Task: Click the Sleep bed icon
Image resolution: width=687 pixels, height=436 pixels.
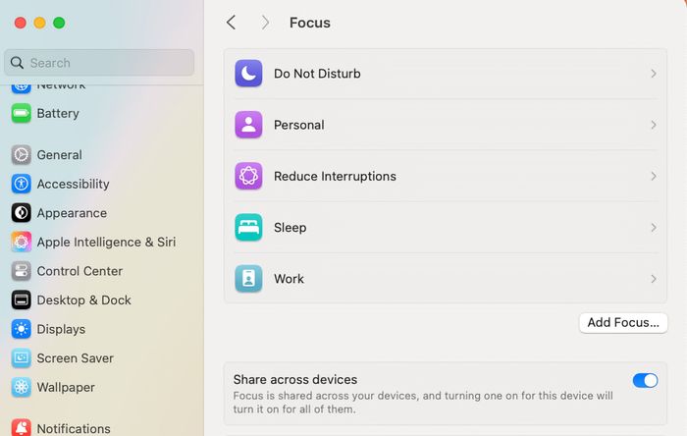Action: [248, 227]
